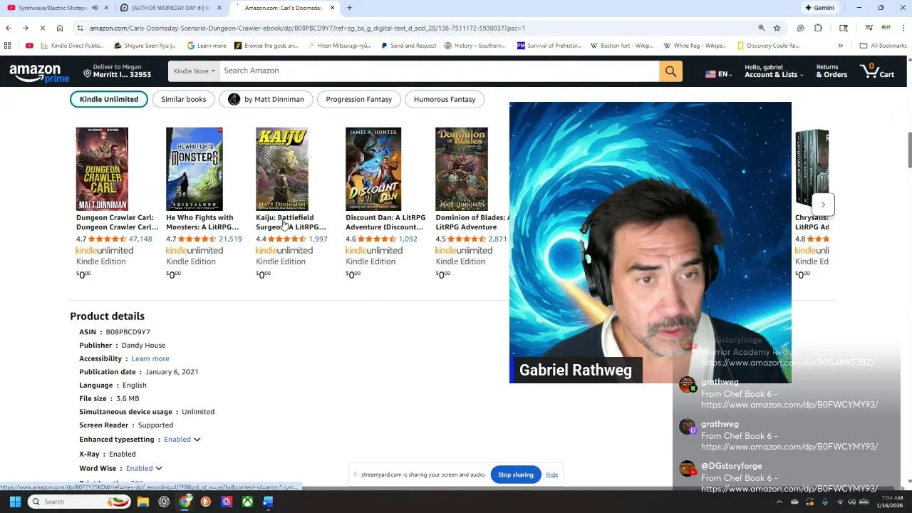Click the Dominion of Blades cover
912x513 pixels.
(462, 169)
